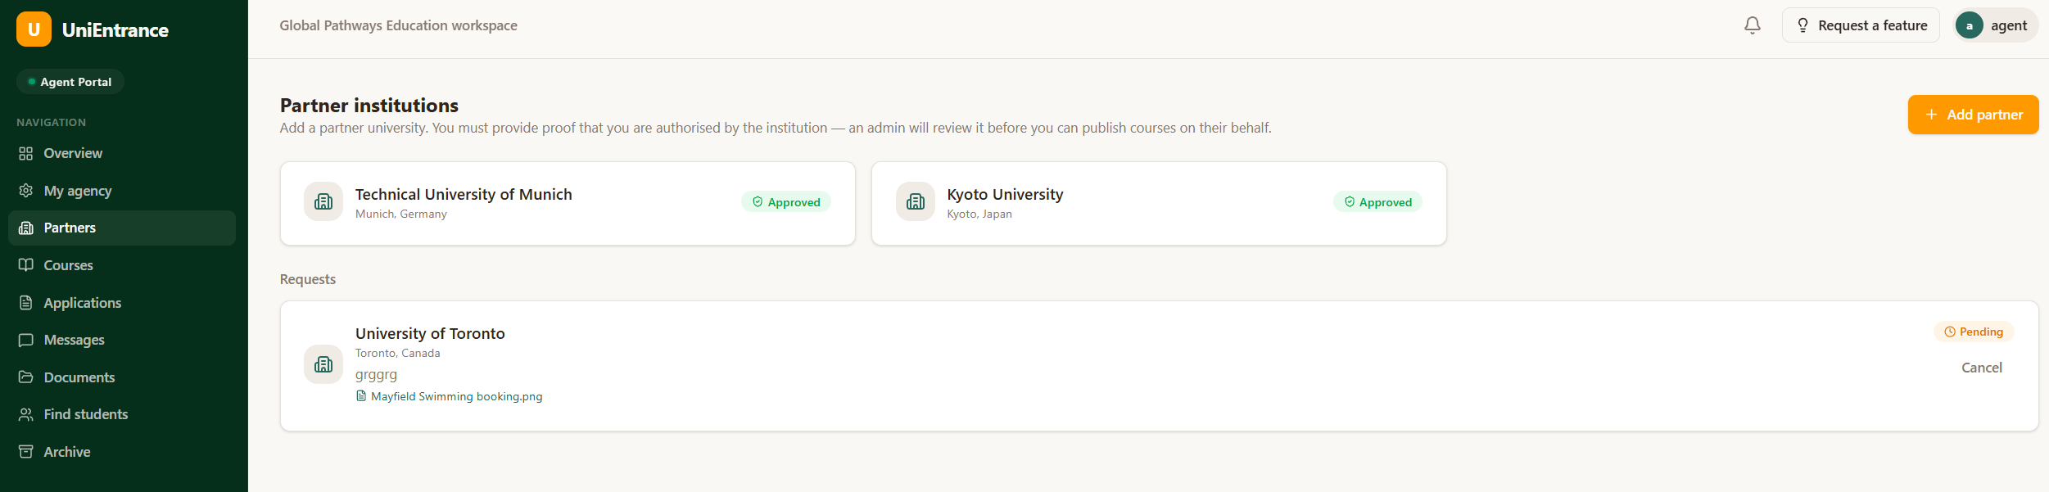Viewport: 2049px width, 492px height.
Task: Cancel the University of Toronto request
Action: (1981, 368)
